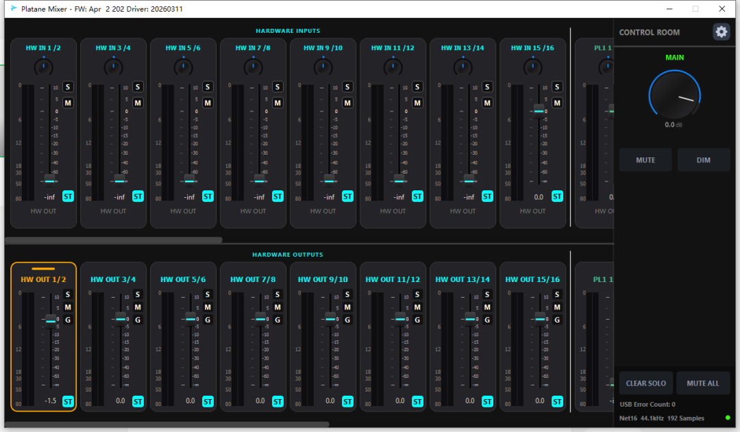Click the HW IN 1/2 fader handle
740x432 pixels.
tap(49, 180)
